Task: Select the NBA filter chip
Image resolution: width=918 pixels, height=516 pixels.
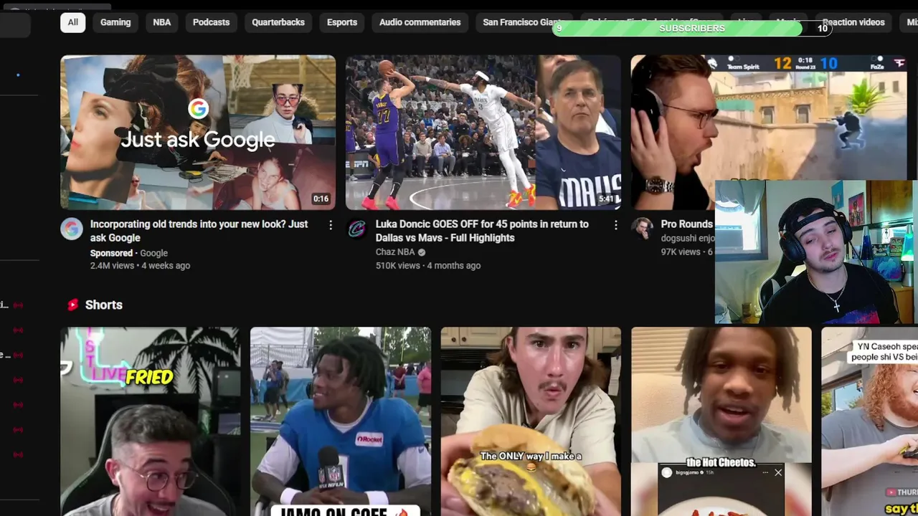Action: click(162, 22)
